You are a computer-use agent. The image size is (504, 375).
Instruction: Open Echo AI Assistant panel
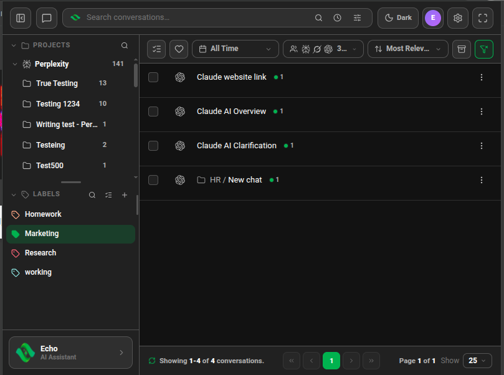70,353
